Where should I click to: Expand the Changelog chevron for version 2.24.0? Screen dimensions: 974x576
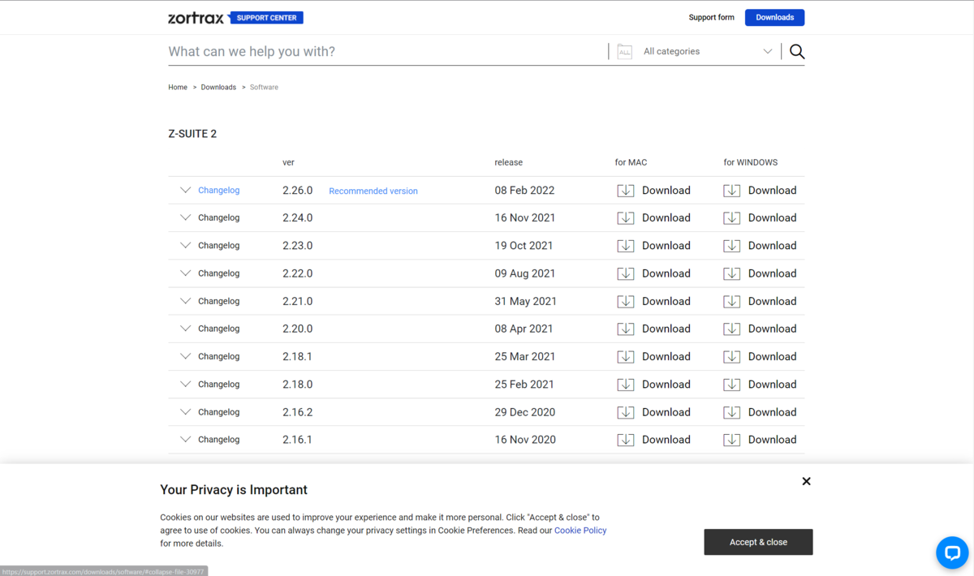click(185, 217)
